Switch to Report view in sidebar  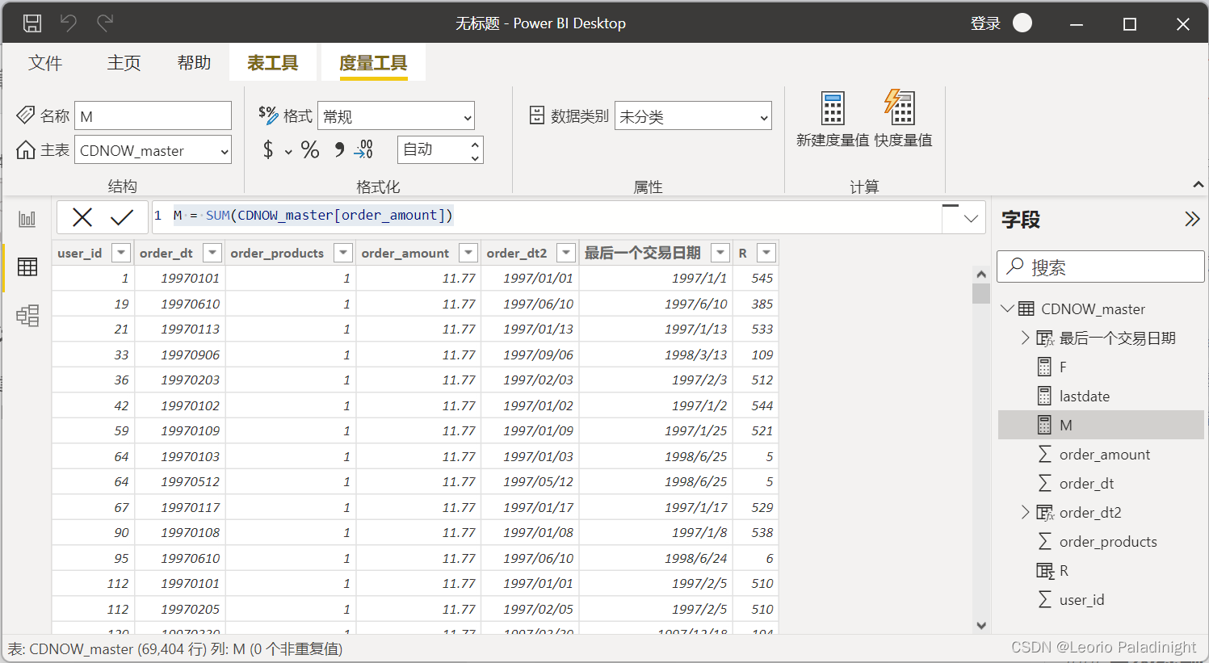[27, 219]
